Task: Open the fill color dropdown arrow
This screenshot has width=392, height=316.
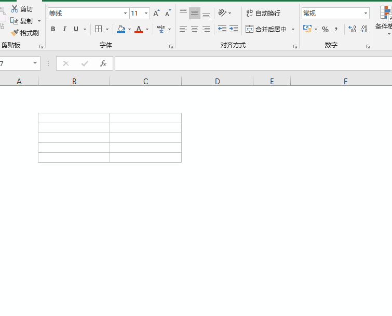Action: pyautogui.click(x=129, y=29)
